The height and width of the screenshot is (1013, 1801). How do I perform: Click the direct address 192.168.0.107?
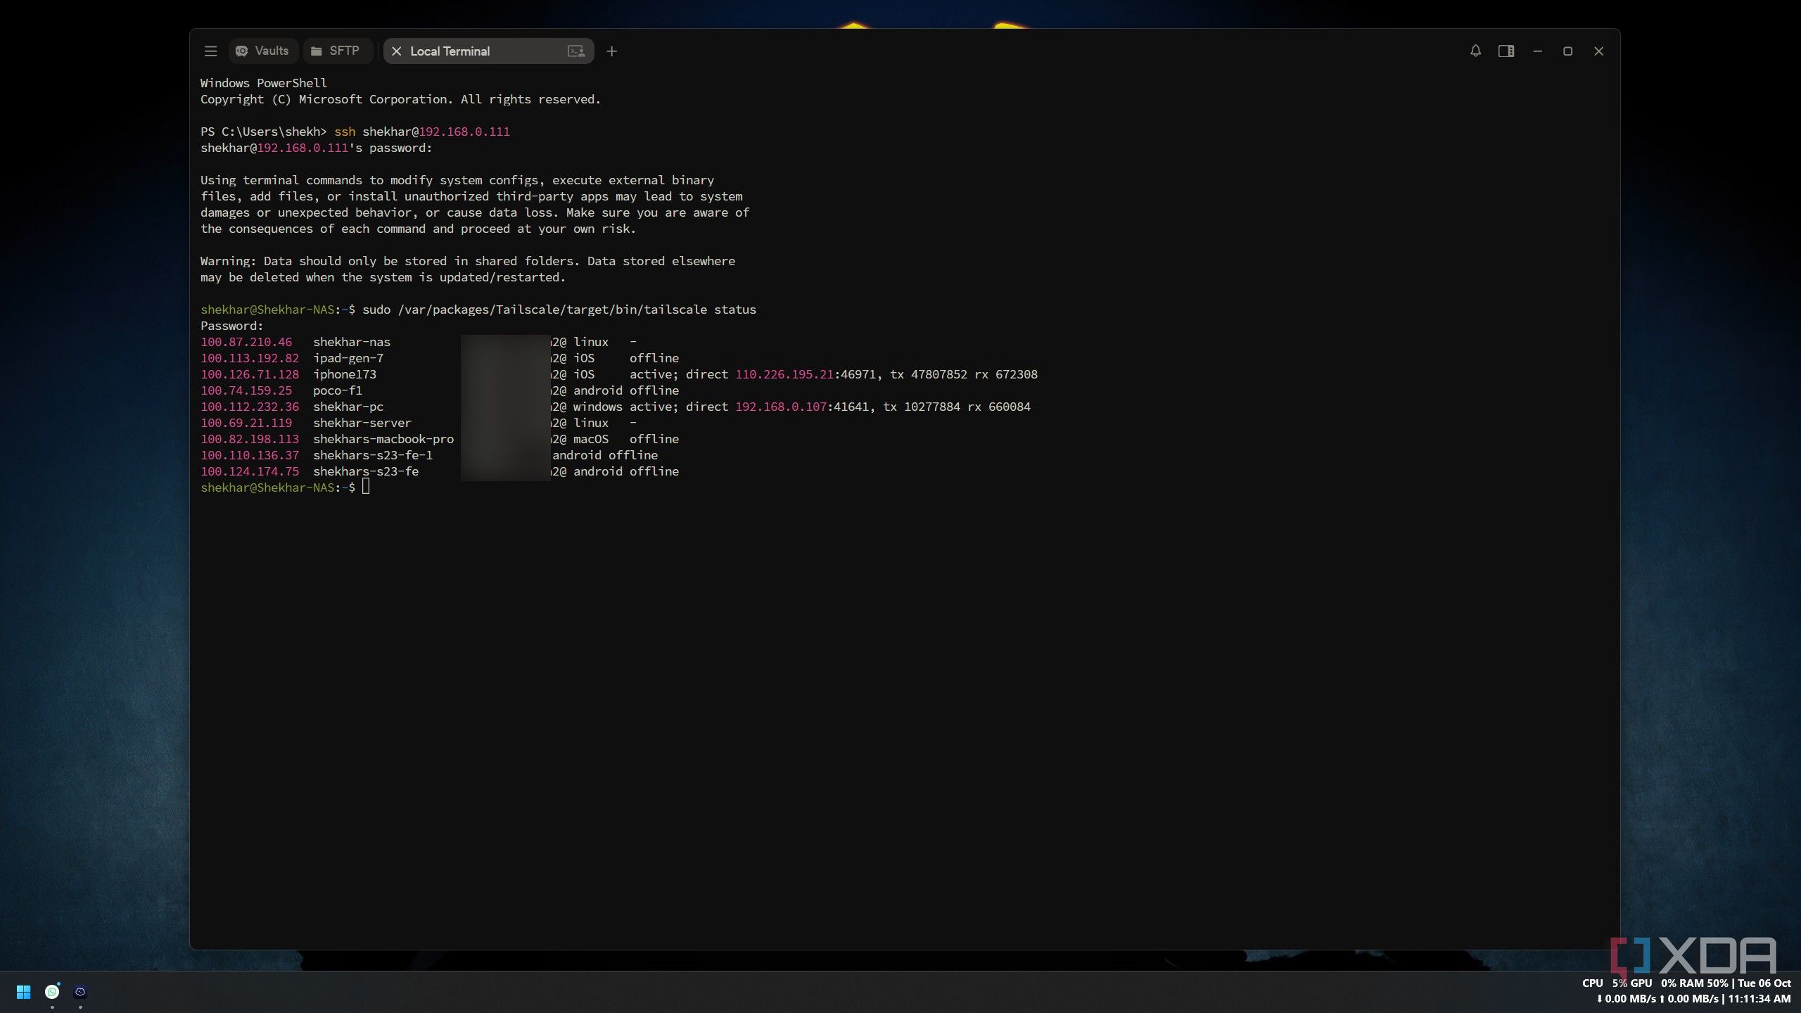(x=781, y=407)
